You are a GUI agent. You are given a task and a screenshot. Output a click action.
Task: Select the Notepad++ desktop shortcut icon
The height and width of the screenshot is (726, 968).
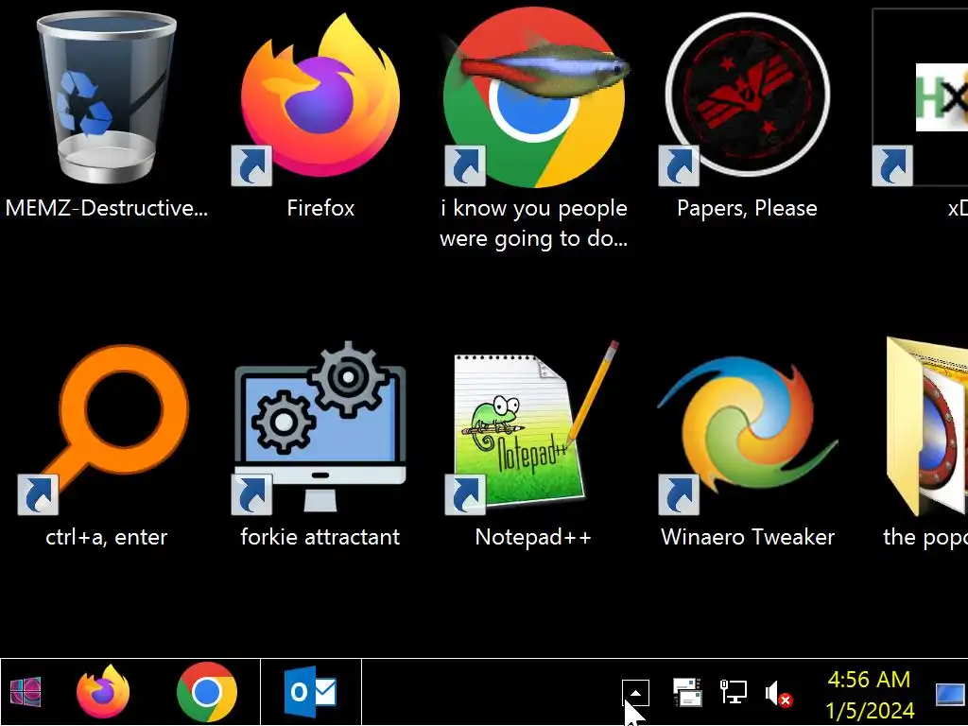point(532,427)
